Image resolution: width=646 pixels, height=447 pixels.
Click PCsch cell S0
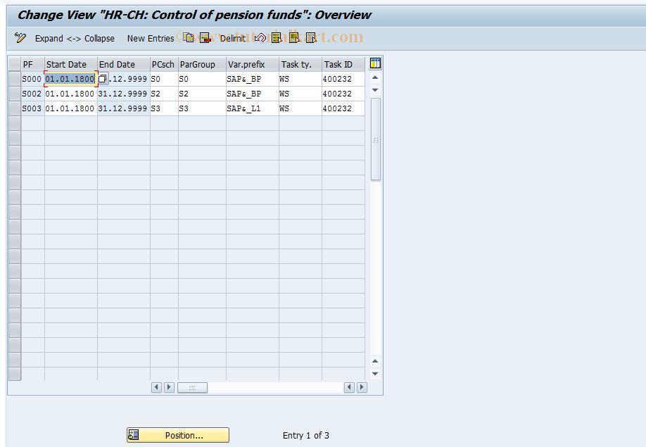(x=164, y=79)
